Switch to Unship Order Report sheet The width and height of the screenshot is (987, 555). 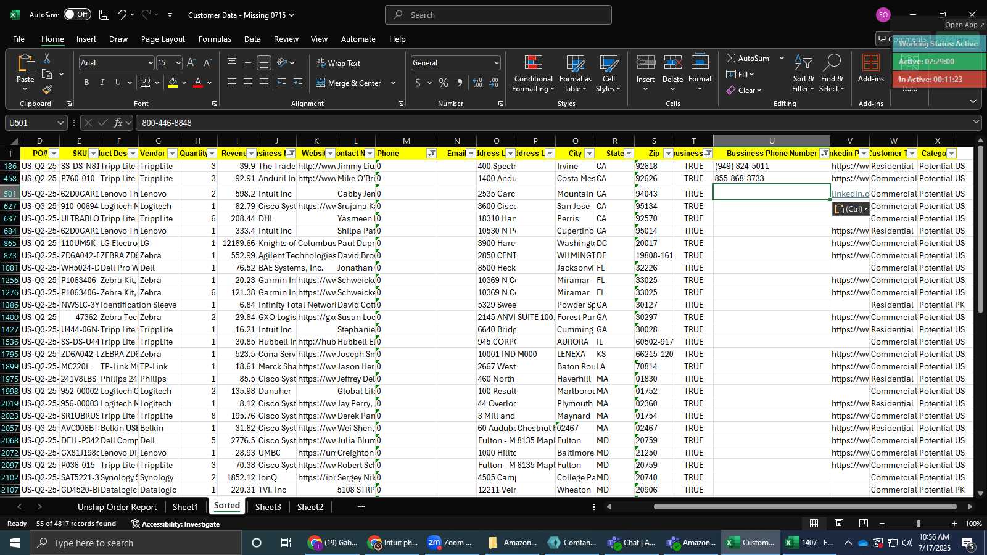point(117,507)
